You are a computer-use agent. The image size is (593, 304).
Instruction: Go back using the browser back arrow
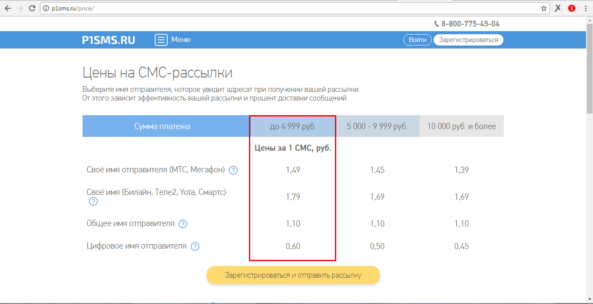[x=7, y=8]
